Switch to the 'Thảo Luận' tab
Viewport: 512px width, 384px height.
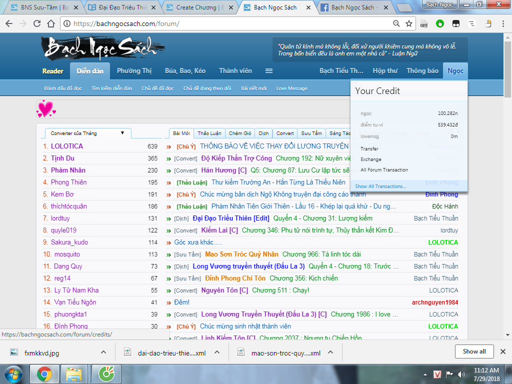coord(209,133)
